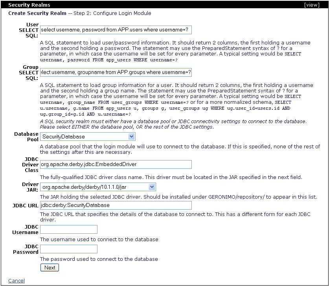
Task: Open the Driver JAR dropdown
Action: [x=98, y=187]
